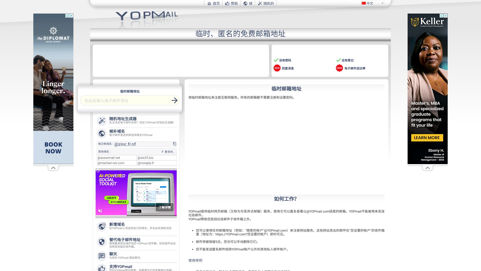Screen dimensions: 481x271
Task: Click the 没有密码 feature label
Action: [x=285, y=60]
